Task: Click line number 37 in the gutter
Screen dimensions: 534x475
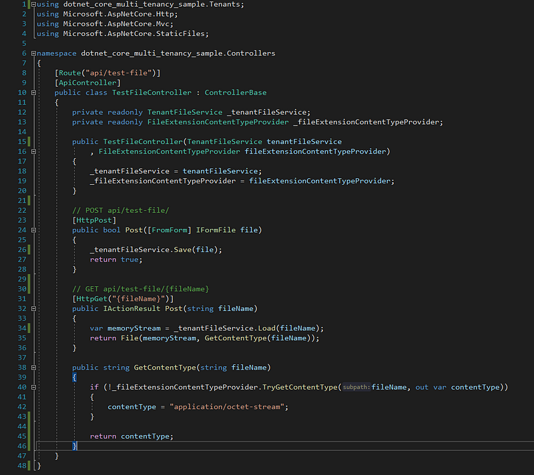Action: pyautogui.click(x=22, y=358)
